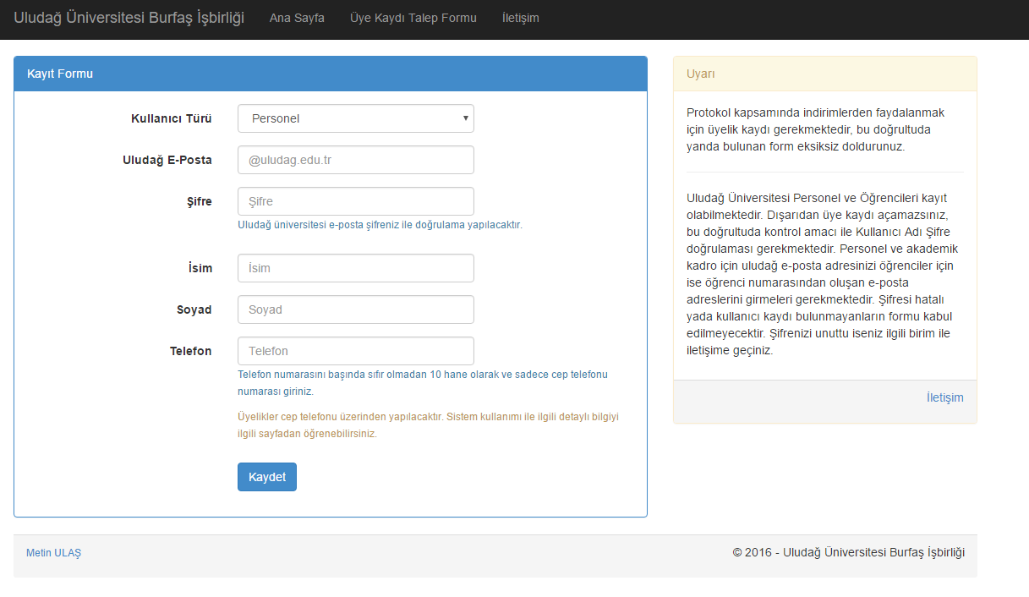Click the e-posta şifreniz doğrulama hint text

pos(380,225)
